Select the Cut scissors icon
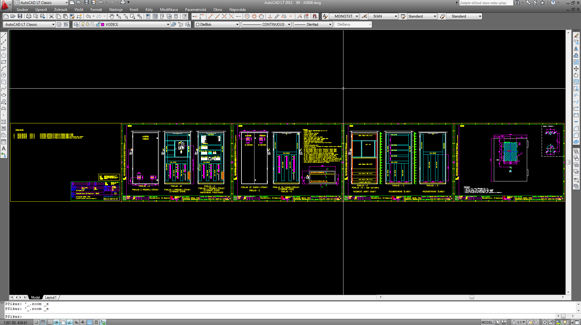 pos(51,16)
